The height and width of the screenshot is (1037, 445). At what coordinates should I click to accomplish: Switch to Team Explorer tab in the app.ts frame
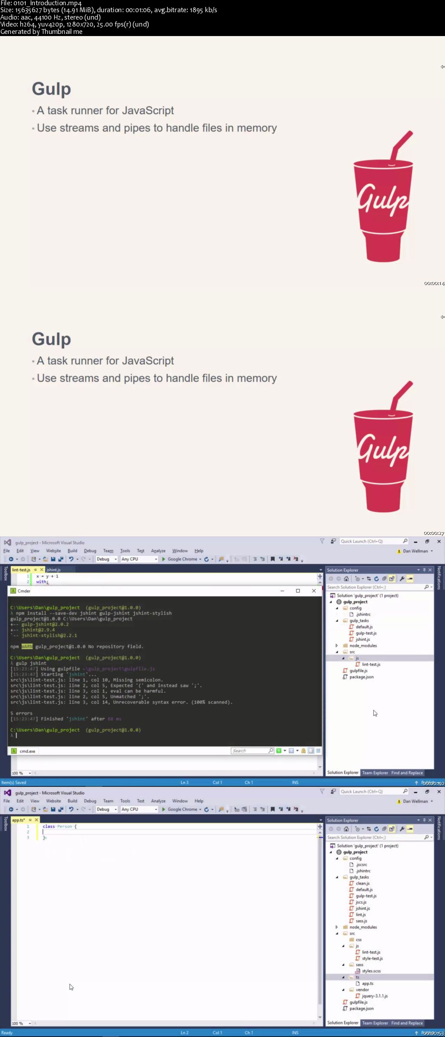coord(375,1023)
